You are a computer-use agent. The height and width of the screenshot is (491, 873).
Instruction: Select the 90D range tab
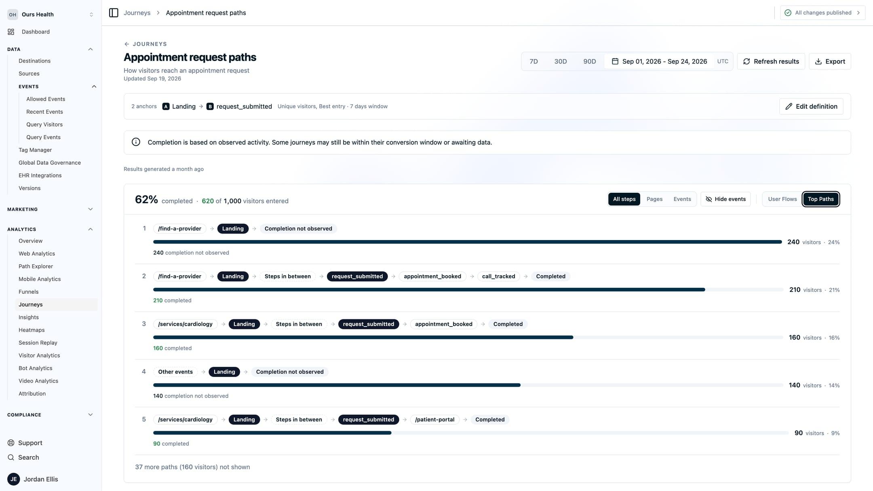point(589,61)
